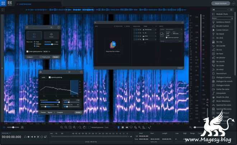
Task: Select the magic wand selection tool
Action: pos(139,127)
